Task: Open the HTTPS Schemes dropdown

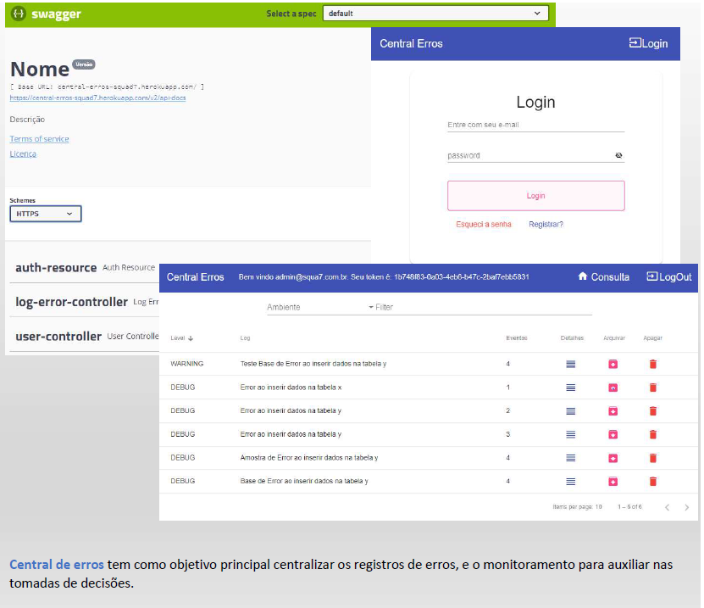Action: point(46,214)
